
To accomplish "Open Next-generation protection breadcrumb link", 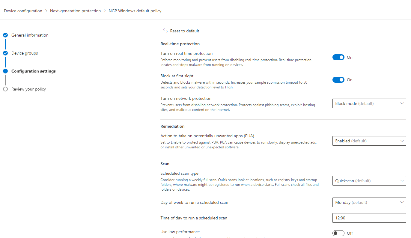I will [x=75, y=11].
